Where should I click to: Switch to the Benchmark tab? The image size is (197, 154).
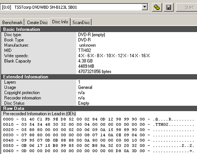point(12,22)
